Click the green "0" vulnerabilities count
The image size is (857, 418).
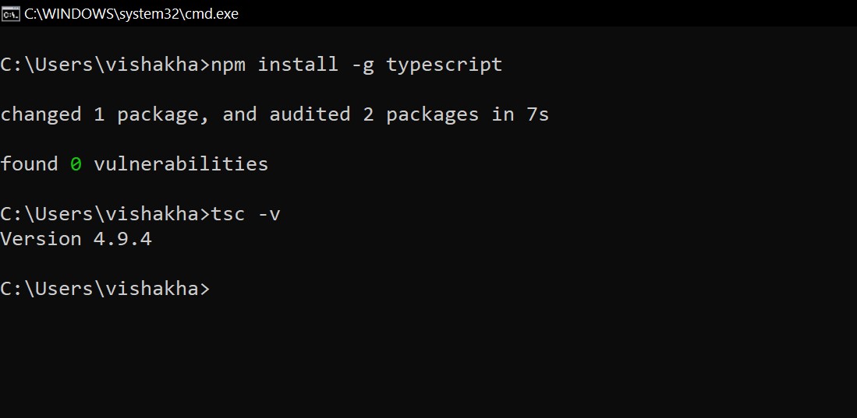(x=76, y=164)
